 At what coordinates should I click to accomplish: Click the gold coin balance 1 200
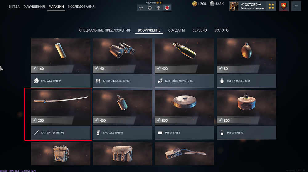(x=199, y=4)
